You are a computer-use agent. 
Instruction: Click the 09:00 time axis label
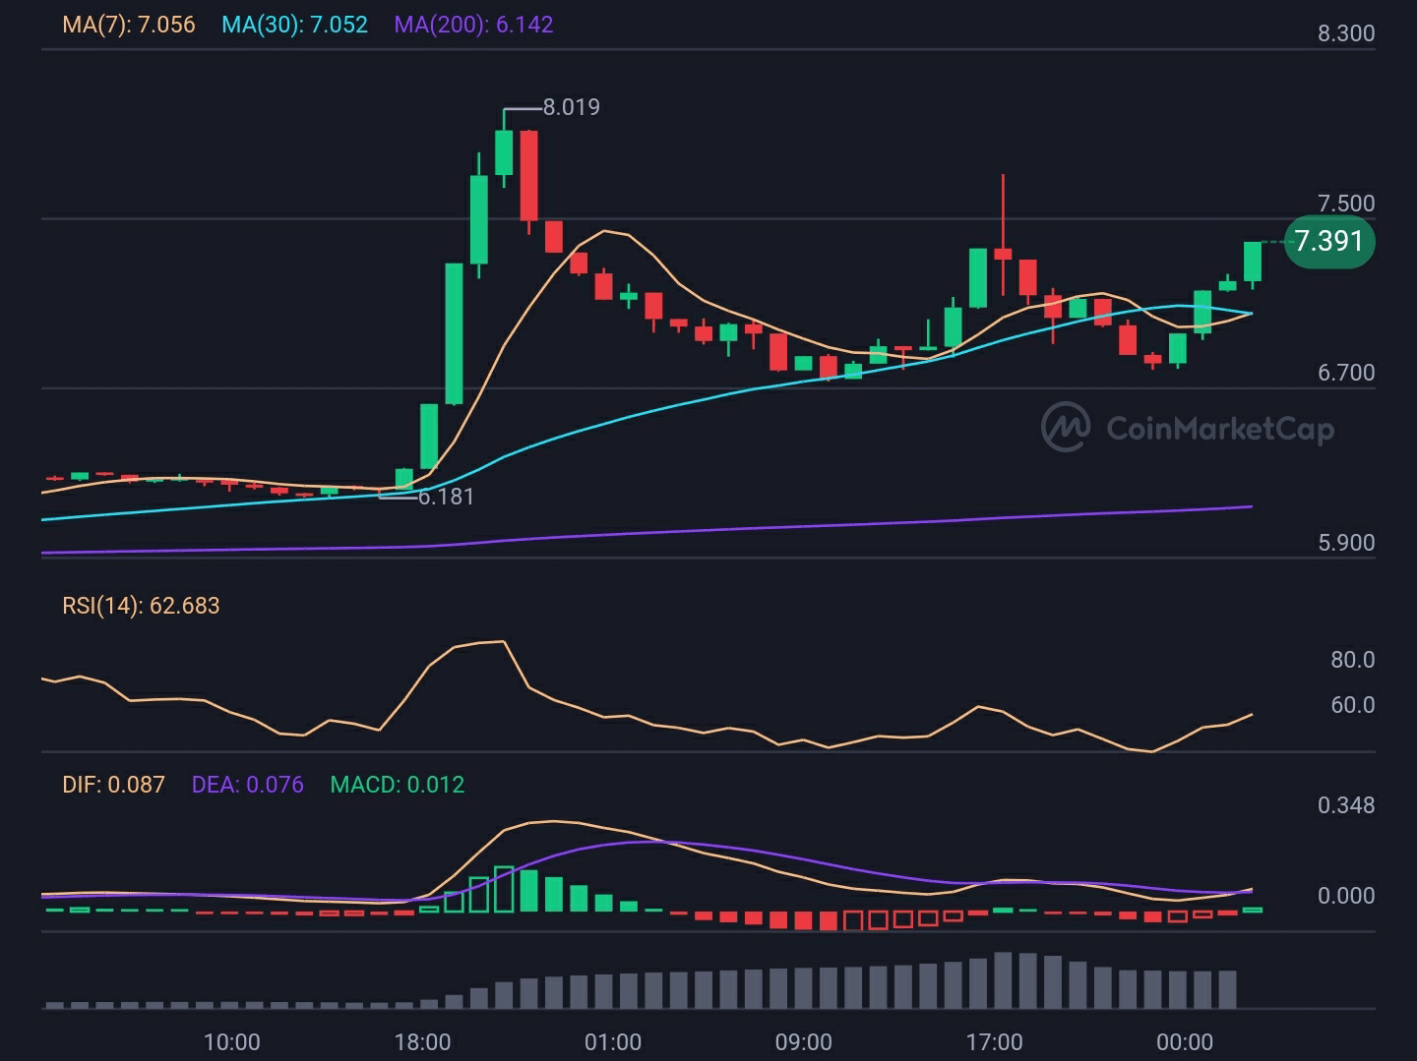click(x=804, y=1042)
